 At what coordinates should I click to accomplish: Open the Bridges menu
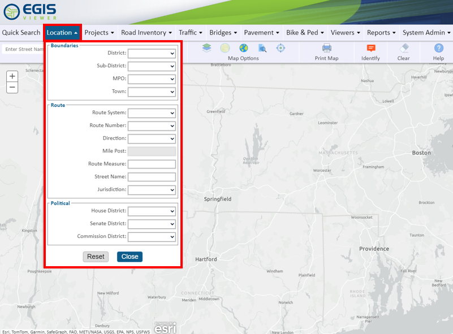pos(223,33)
